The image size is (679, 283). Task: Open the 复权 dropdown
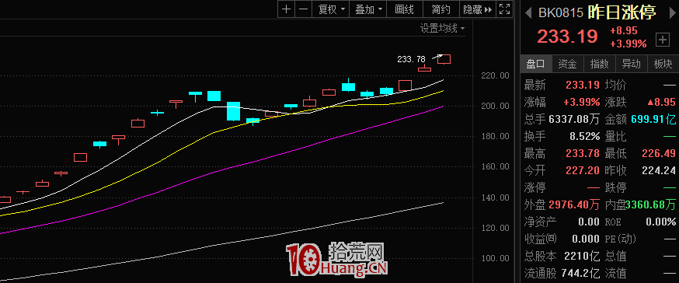pos(331,9)
